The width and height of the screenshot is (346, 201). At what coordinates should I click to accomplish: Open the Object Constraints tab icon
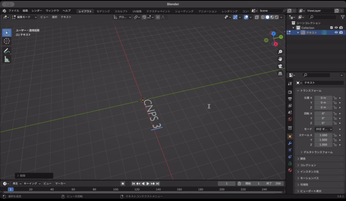[x=290, y=157]
